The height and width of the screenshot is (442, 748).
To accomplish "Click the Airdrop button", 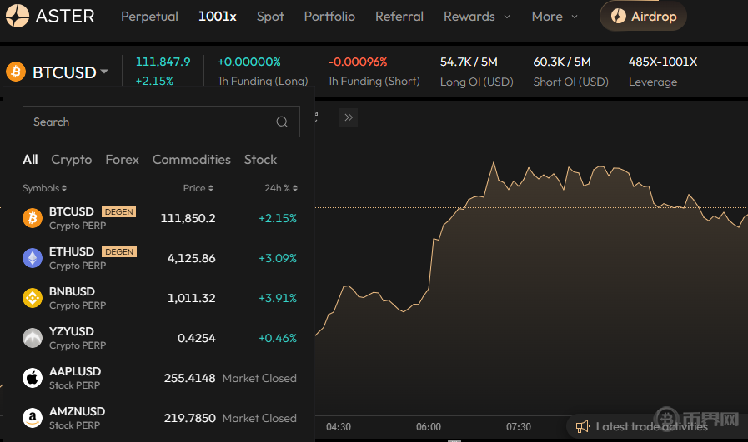I will (x=643, y=17).
